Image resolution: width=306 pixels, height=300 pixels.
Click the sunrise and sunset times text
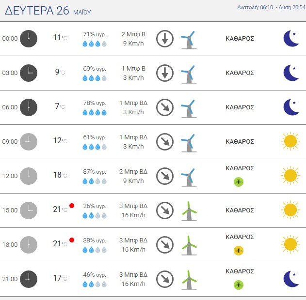tap(271, 7)
